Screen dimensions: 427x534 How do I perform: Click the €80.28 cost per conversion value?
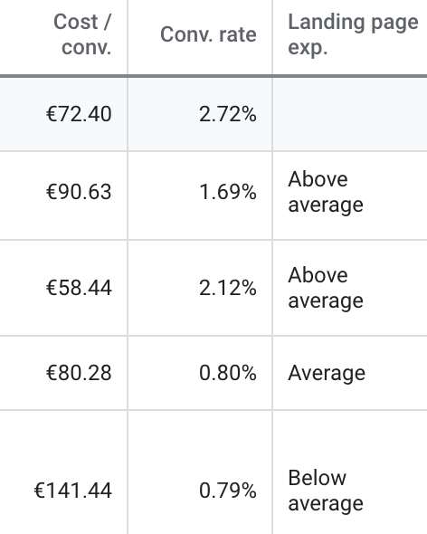pos(79,373)
